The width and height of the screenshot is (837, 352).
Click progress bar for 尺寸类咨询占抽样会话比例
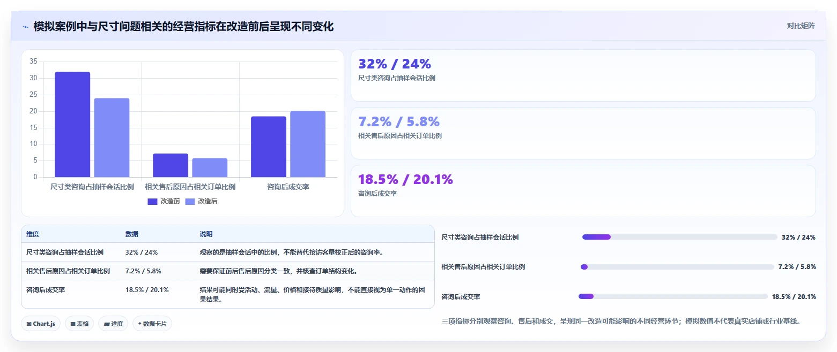point(679,237)
